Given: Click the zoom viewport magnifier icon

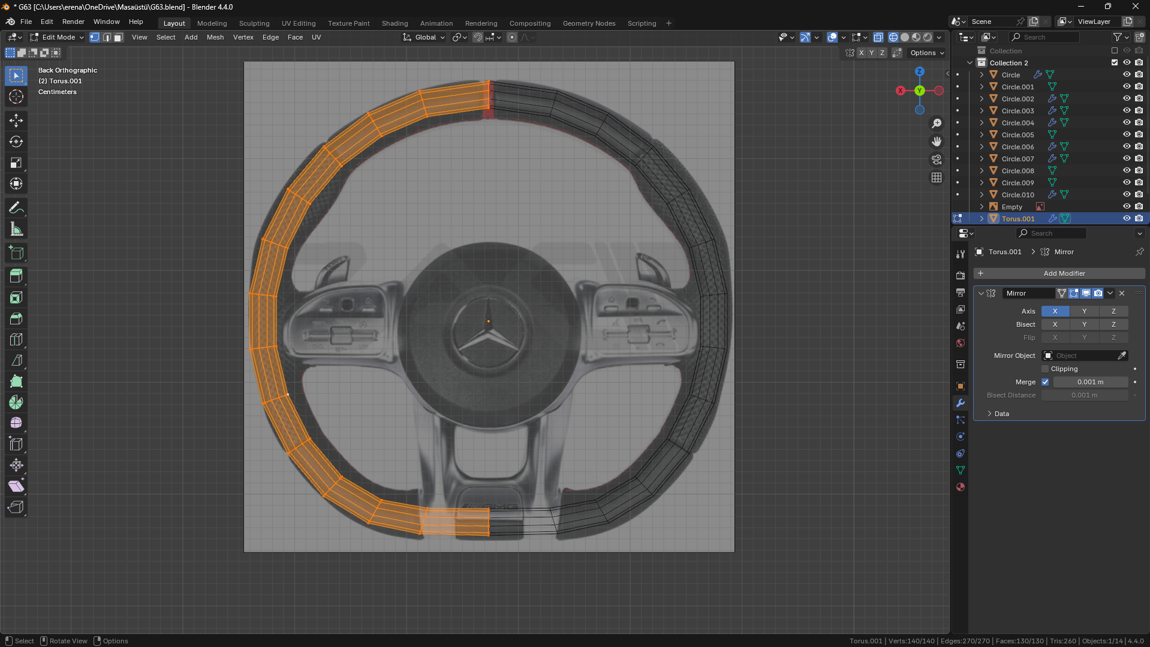Looking at the screenshot, I should click(936, 124).
